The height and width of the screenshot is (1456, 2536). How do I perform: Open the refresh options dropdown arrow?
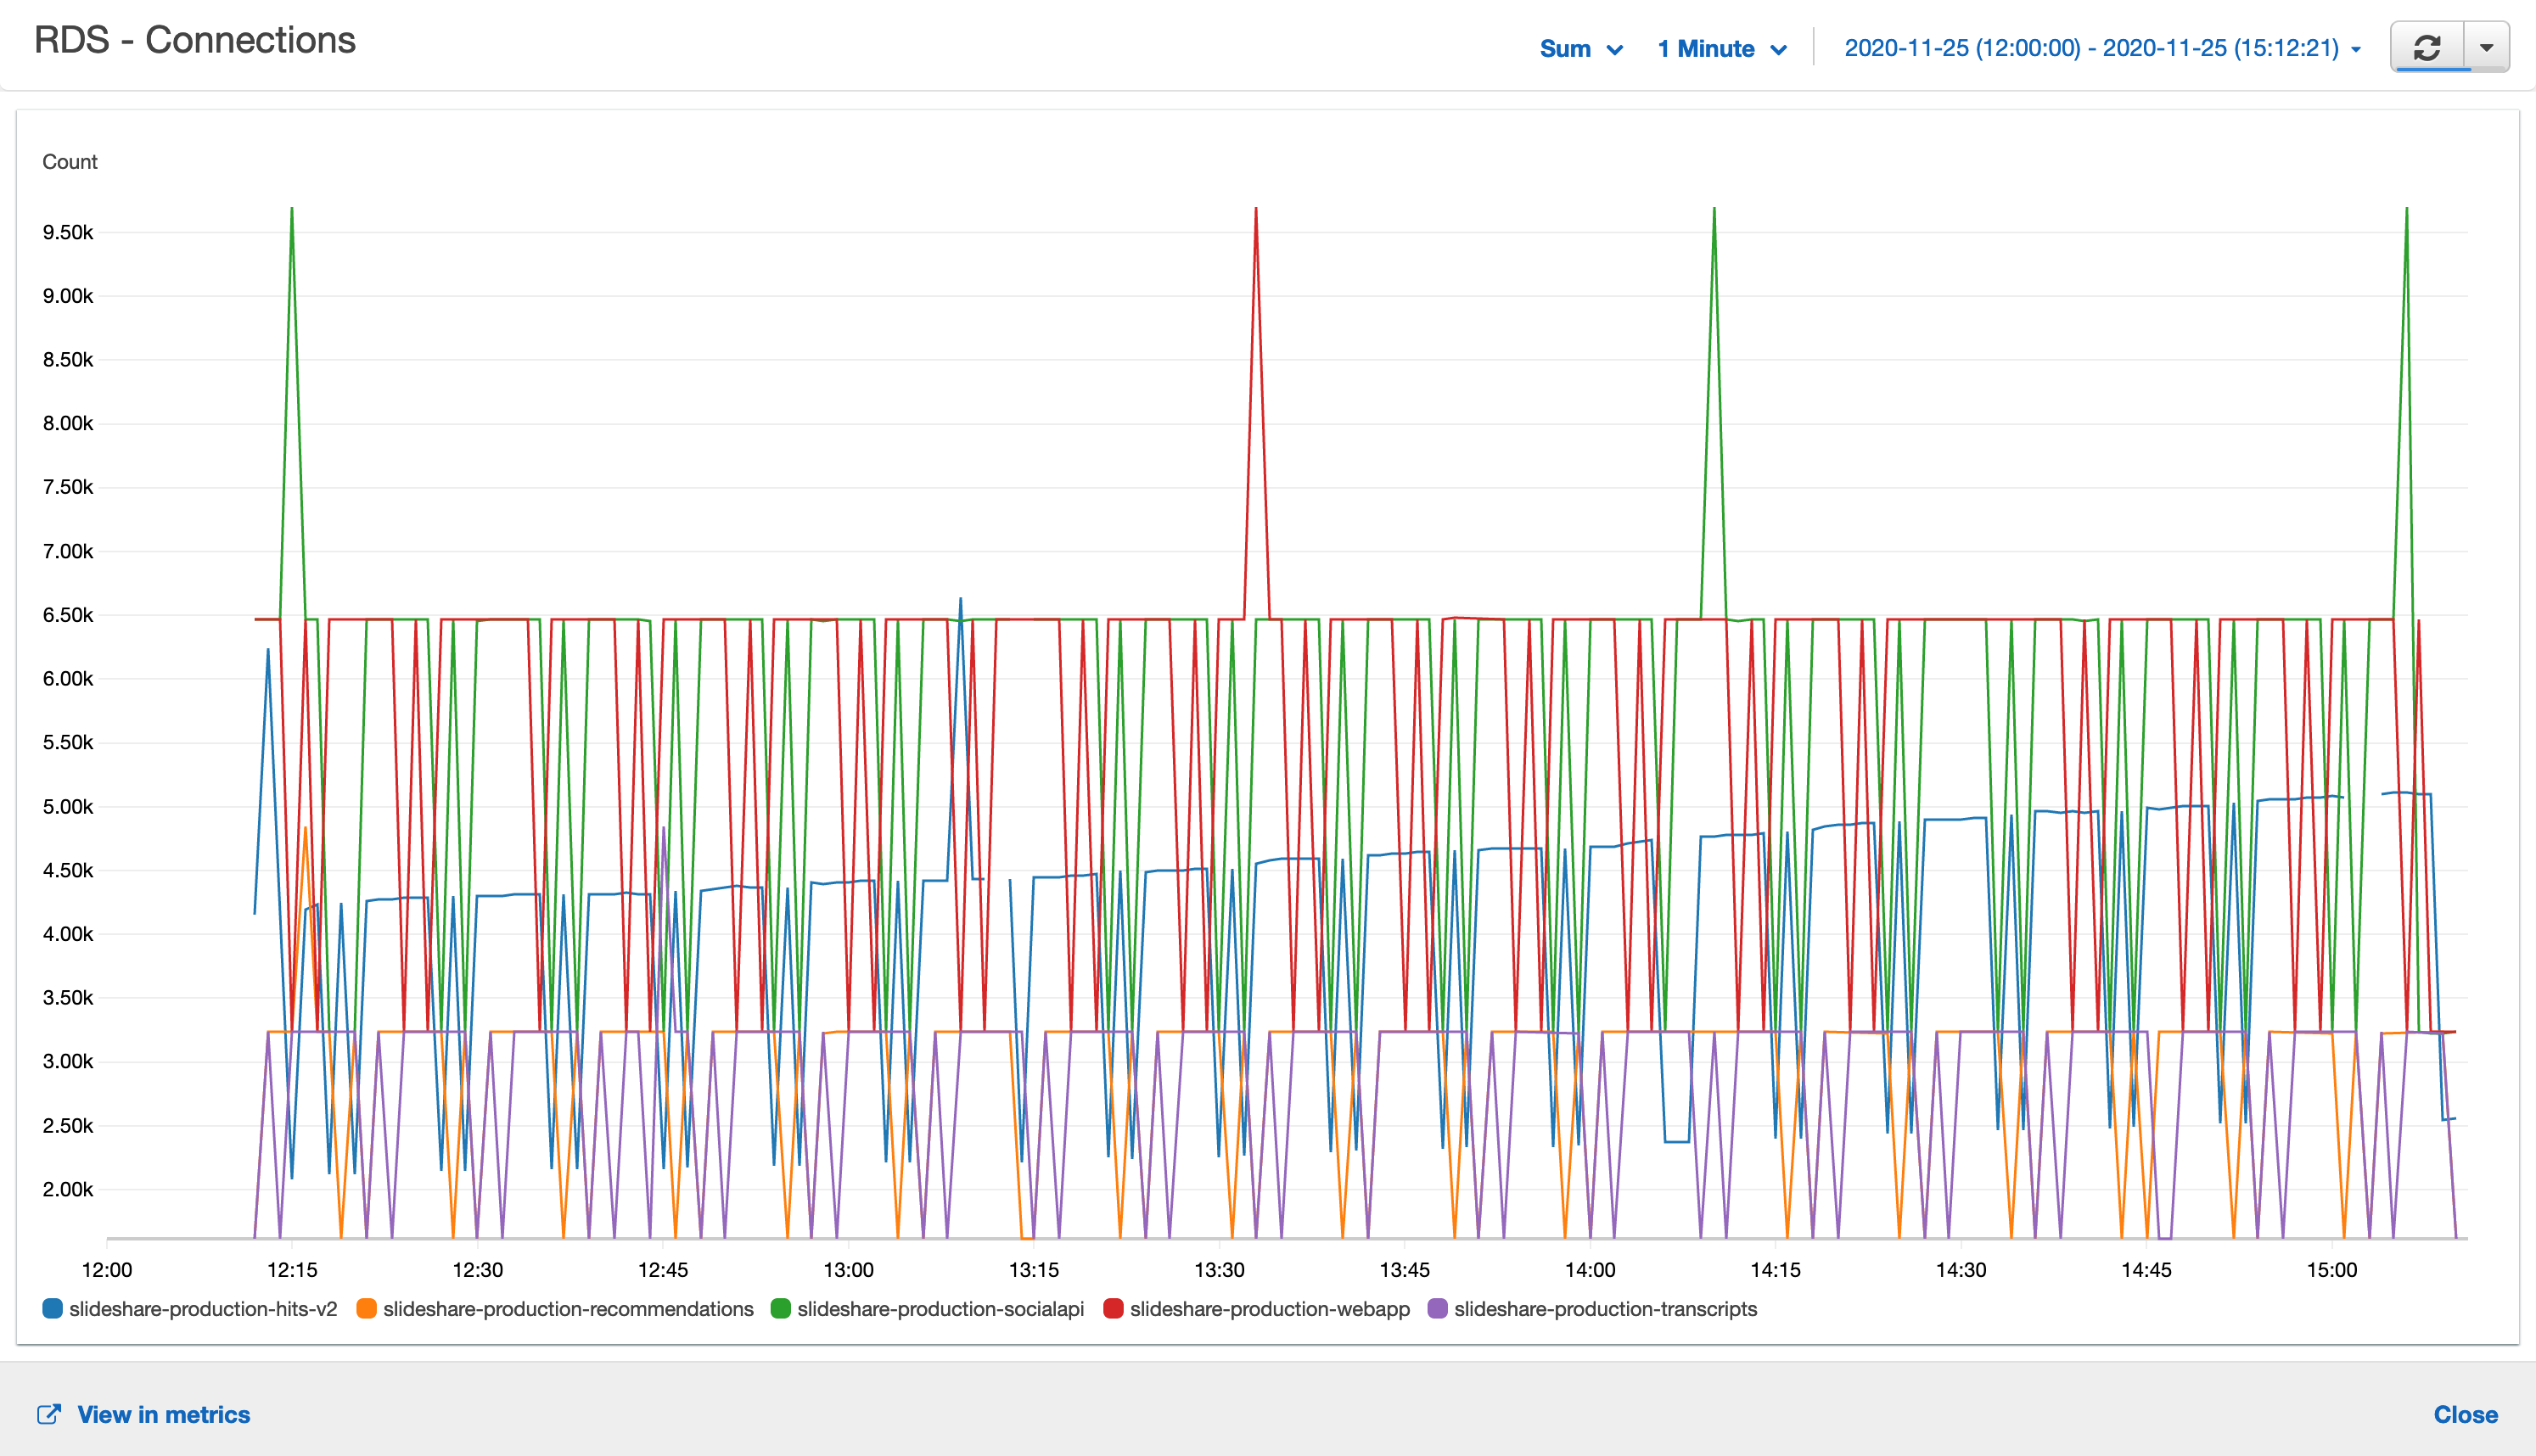(x=2486, y=47)
